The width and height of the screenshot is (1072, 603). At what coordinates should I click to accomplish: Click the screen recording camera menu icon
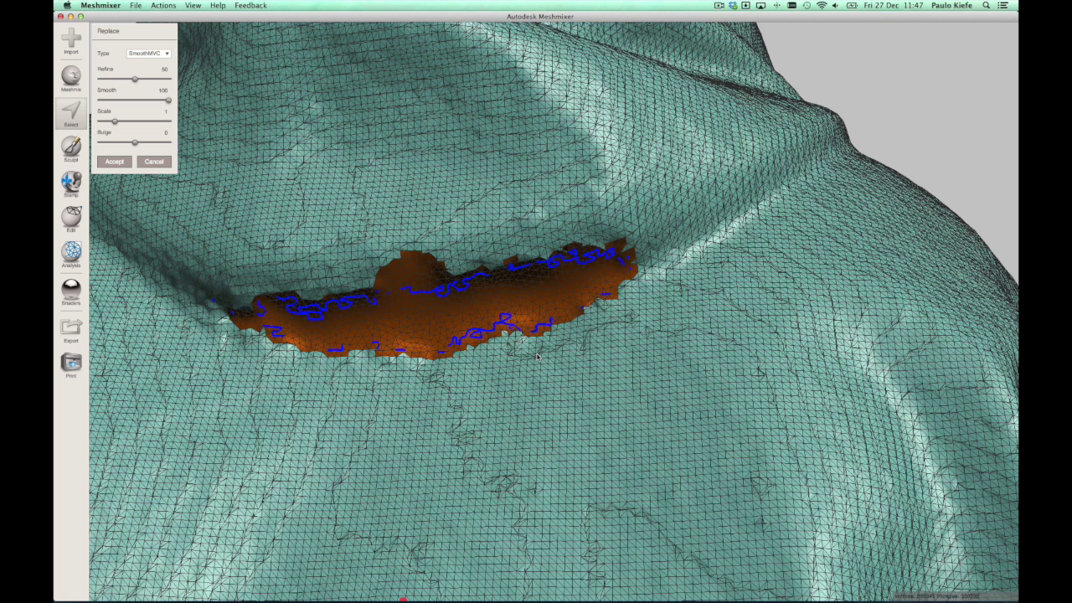click(719, 5)
